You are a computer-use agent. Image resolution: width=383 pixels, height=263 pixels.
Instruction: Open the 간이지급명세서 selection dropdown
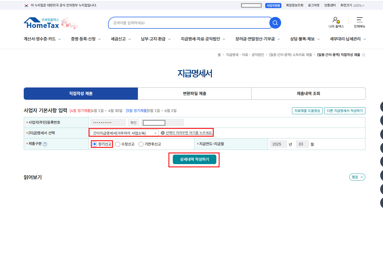(x=124, y=133)
